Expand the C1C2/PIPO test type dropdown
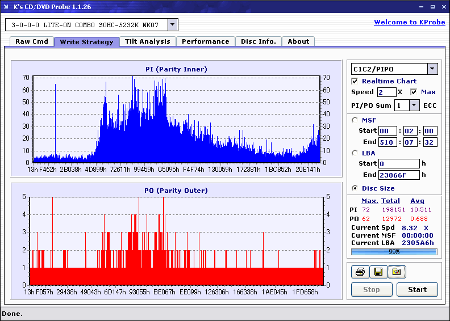This screenshot has height=321, width=450. tap(432, 69)
